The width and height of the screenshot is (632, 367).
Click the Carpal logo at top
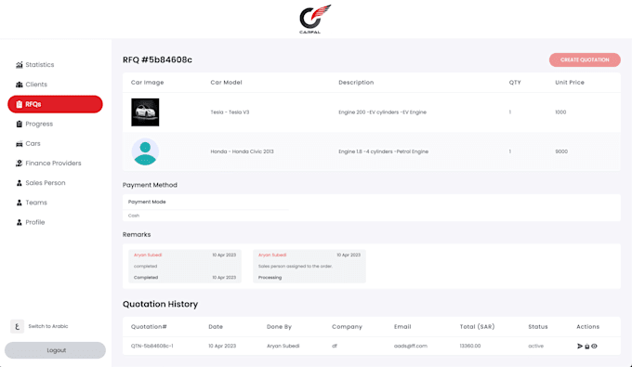click(315, 19)
